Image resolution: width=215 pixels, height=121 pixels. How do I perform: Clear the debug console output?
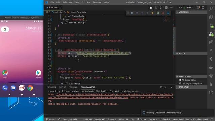pyautogui.click(x=161, y=87)
